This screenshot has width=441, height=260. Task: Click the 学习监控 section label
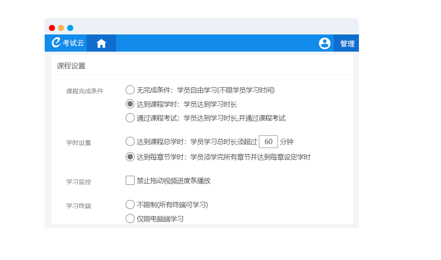79,182
